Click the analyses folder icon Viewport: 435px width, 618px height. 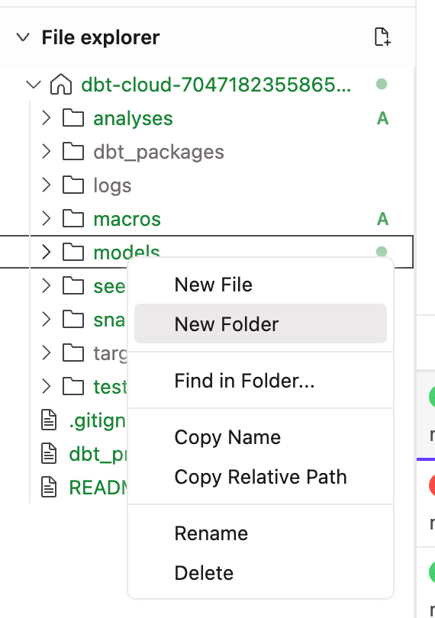[73, 118]
